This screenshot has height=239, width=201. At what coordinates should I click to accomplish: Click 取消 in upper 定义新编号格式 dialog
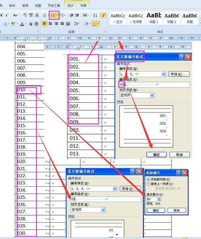point(180,155)
